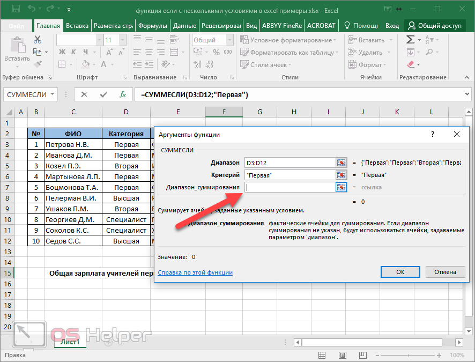Click the Fill down arrow icon
This screenshot has width=475, height=362.
[410, 52]
